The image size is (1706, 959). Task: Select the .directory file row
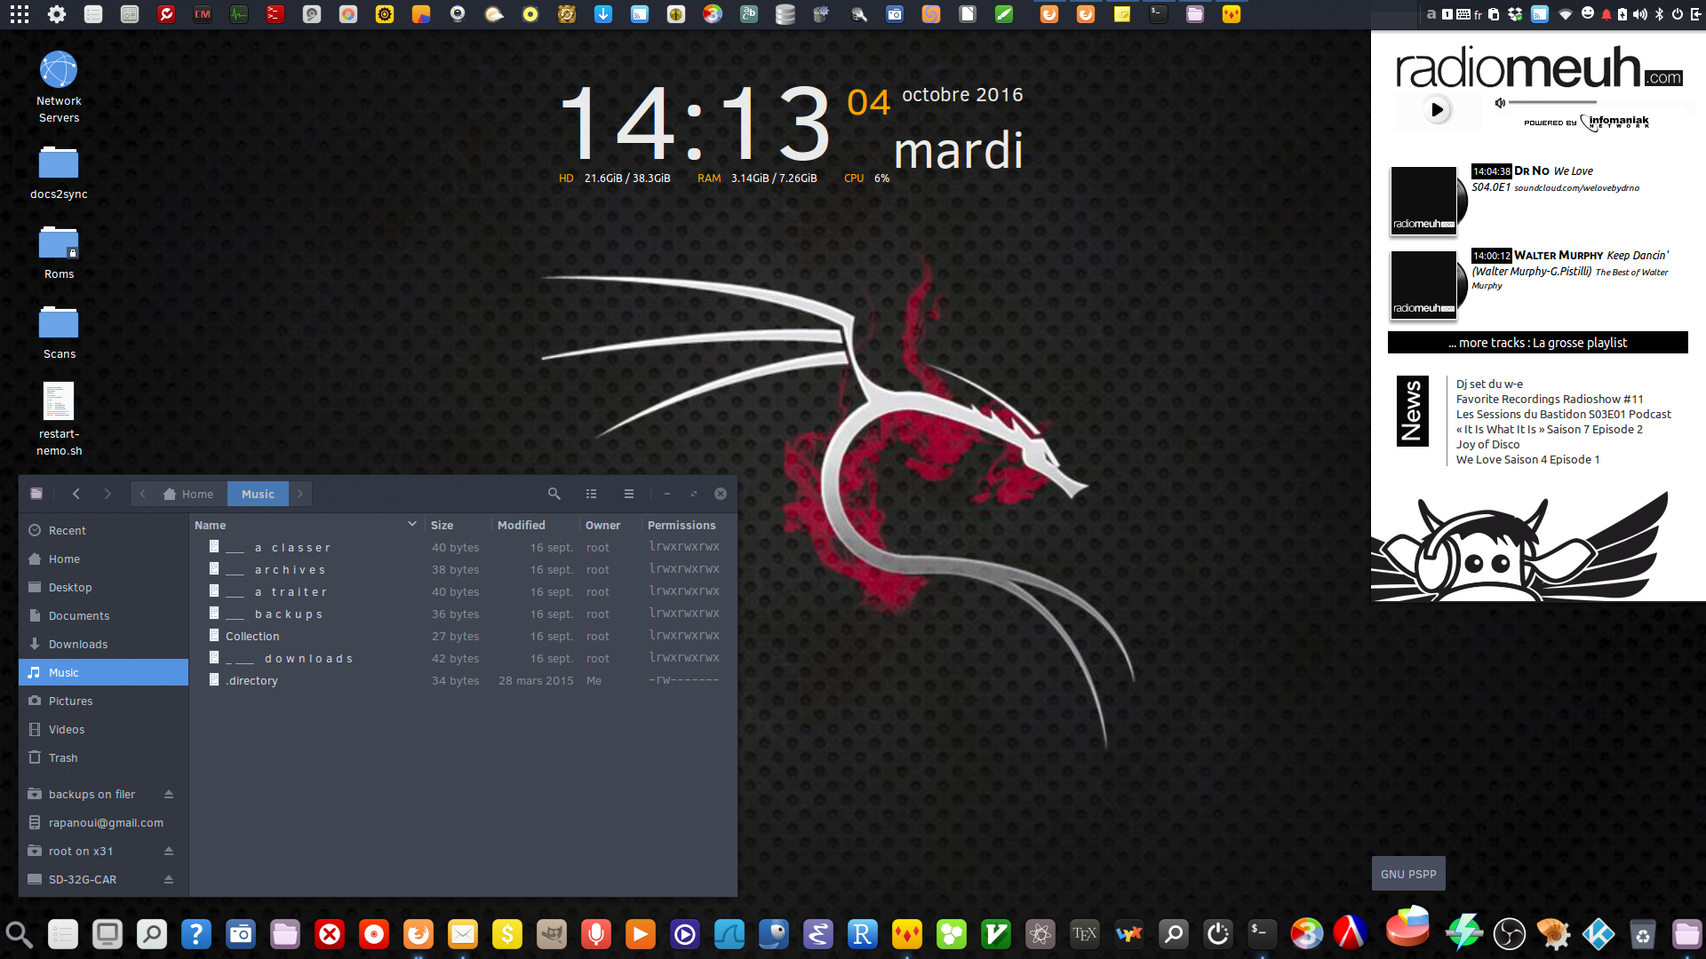point(464,680)
